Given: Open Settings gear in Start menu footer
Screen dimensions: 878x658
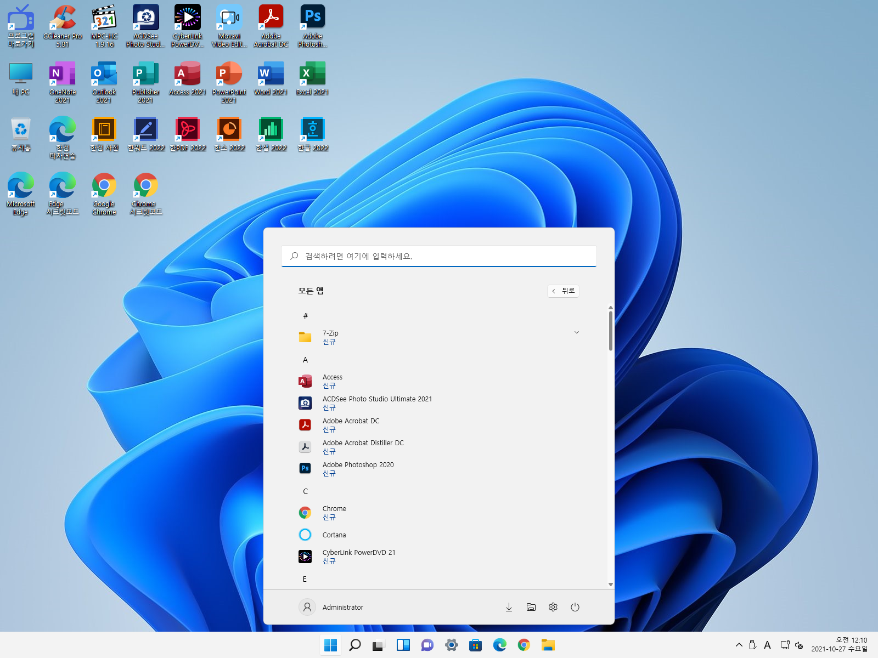Looking at the screenshot, I should coord(553,607).
